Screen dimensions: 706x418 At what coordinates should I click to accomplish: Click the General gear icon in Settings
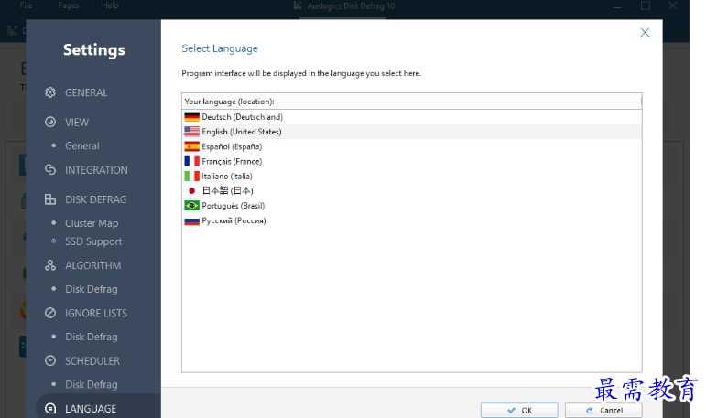50,92
